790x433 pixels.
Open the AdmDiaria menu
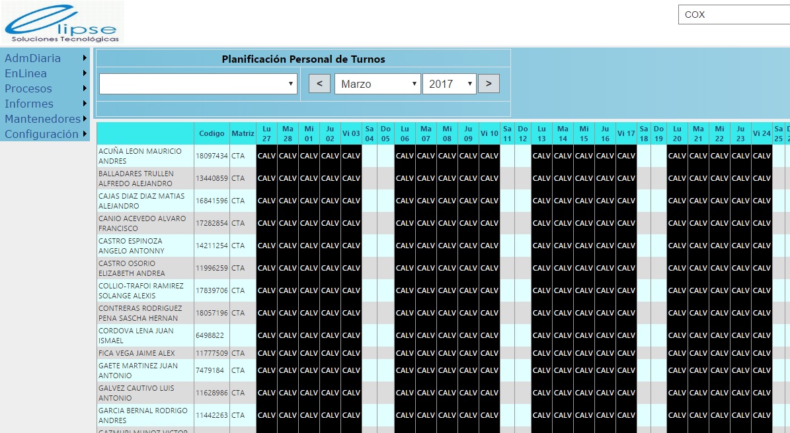point(33,58)
